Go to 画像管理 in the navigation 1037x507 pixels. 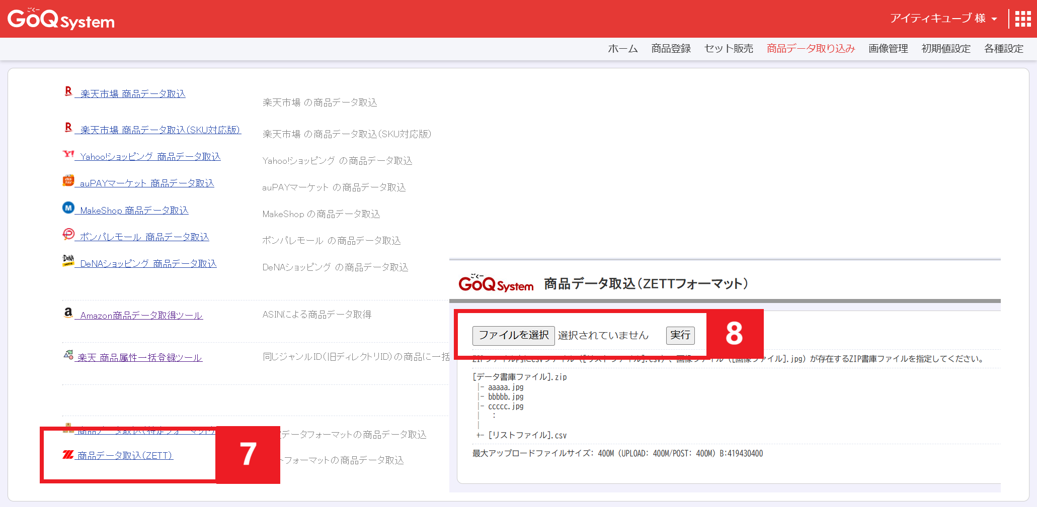click(x=888, y=49)
